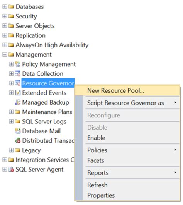Click the SQL Server Logs folder icon
Screen dimensions: 183x205
click(x=18, y=122)
